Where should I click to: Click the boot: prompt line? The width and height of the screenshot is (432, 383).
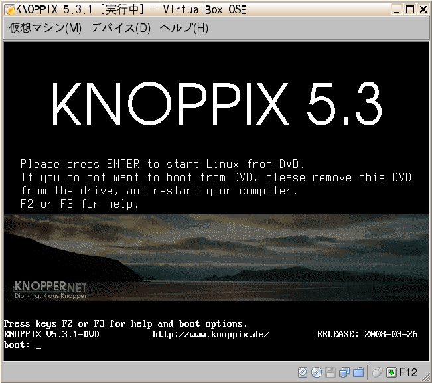click(x=23, y=345)
